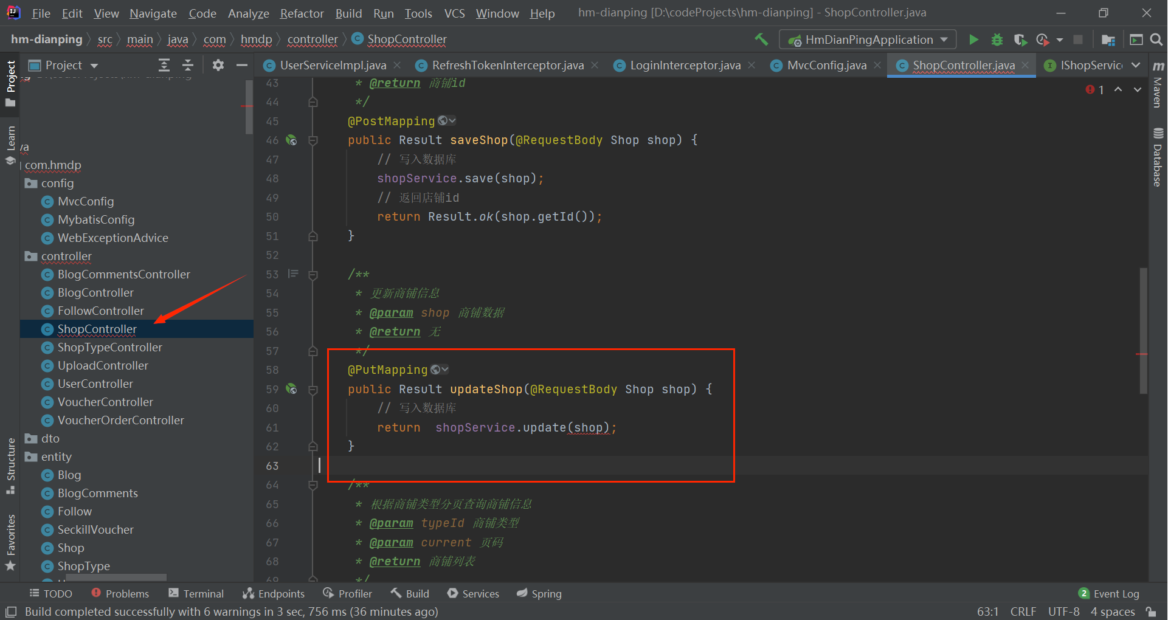Click the Collapse All icon in Project panel
This screenshot has width=1168, height=620.
(x=188, y=65)
